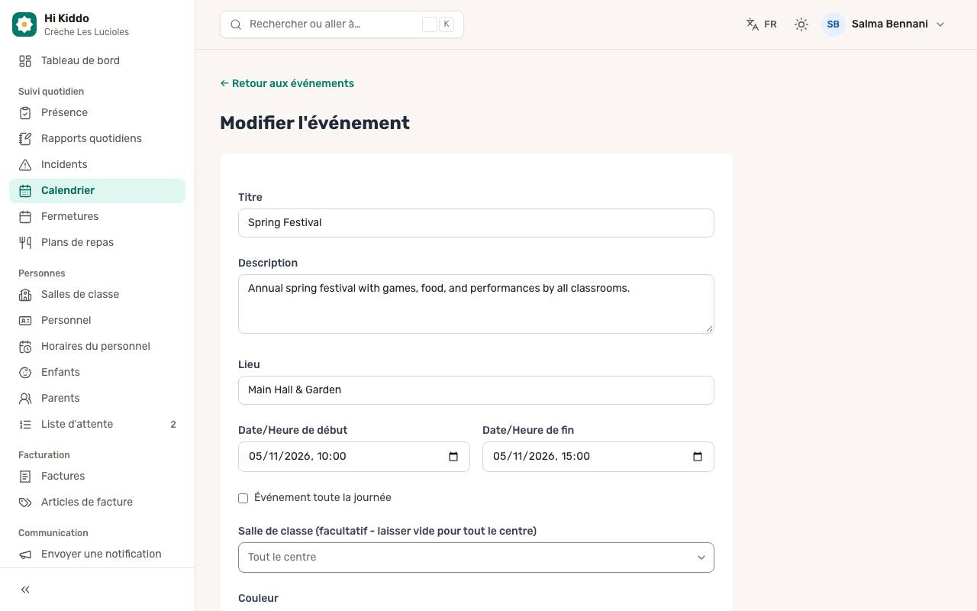The image size is (977, 611).
Task: Check the Événement toute la journée checkbox
Action: click(243, 498)
